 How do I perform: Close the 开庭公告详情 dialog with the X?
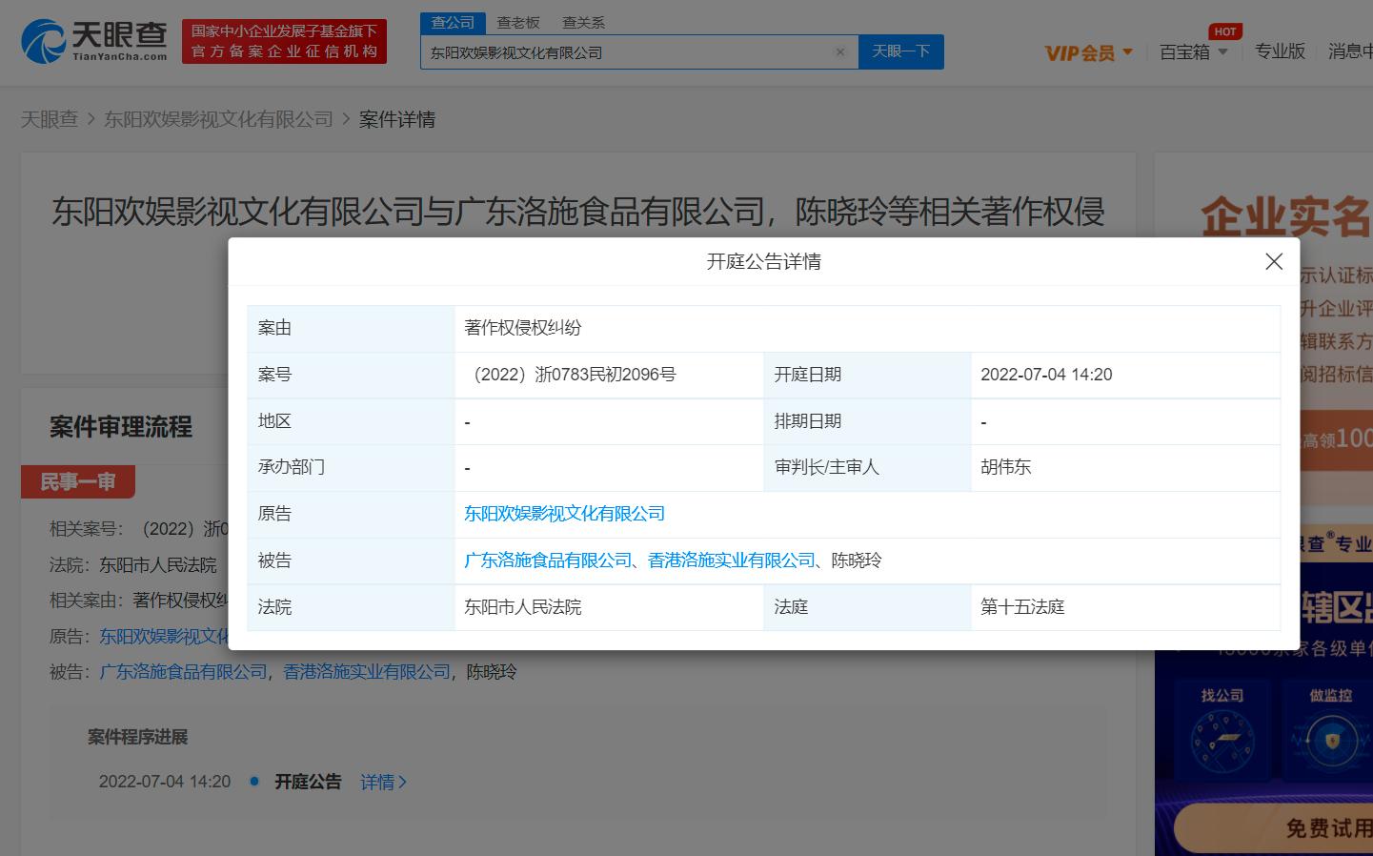coord(1274,261)
